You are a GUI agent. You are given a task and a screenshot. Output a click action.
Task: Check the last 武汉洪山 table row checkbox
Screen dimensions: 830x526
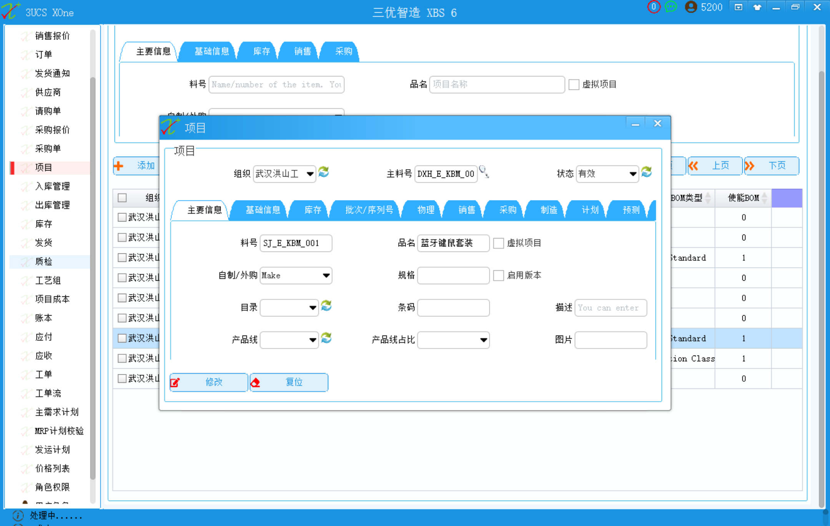(122, 379)
